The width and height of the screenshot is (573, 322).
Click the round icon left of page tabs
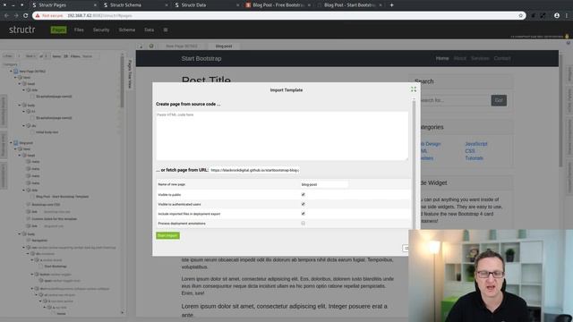click(x=151, y=46)
